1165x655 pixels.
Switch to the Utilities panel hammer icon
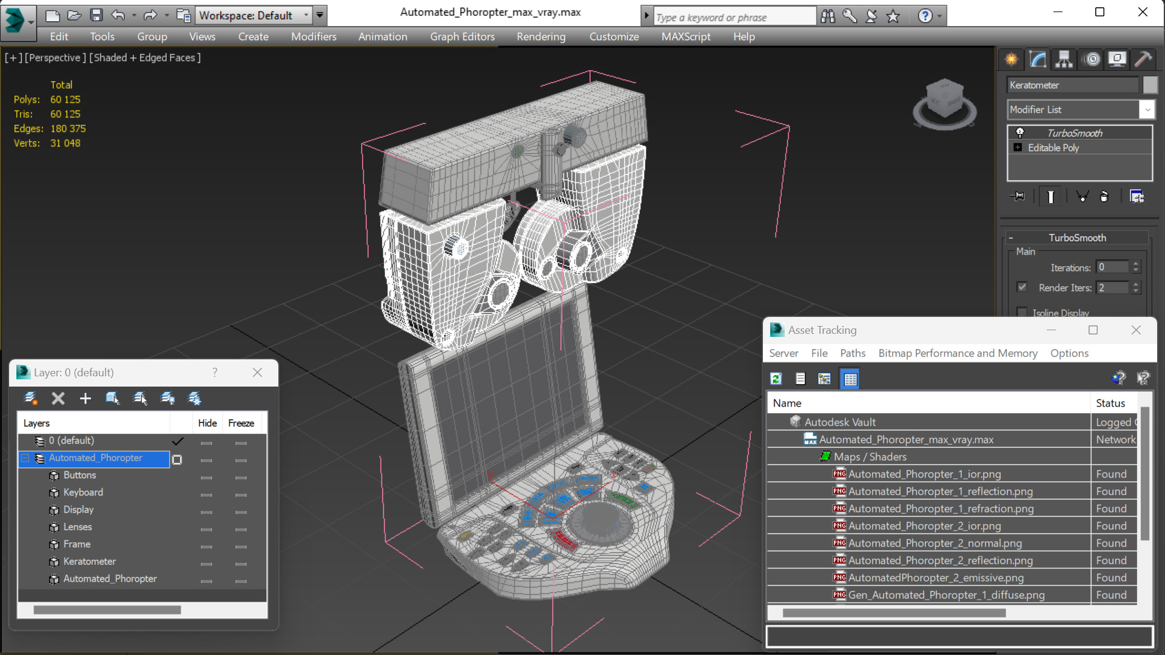tap(1143, 59)
